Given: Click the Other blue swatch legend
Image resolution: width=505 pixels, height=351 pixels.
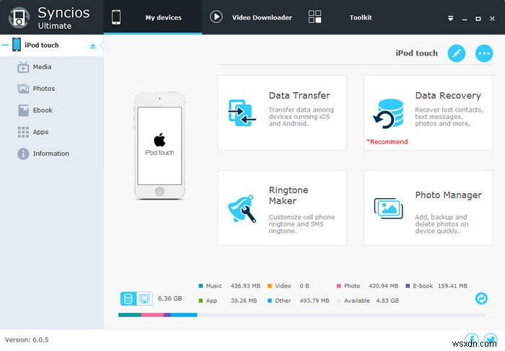Looking at the screenshot, I should click(x=270, y=301).
